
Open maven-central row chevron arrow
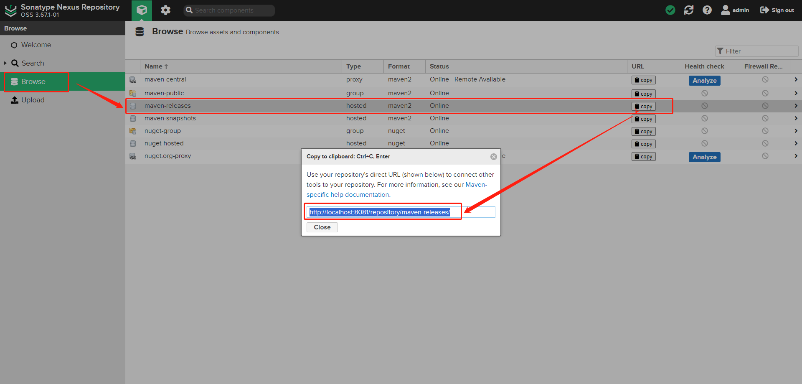pyautogui.click(x=796, y=79)
